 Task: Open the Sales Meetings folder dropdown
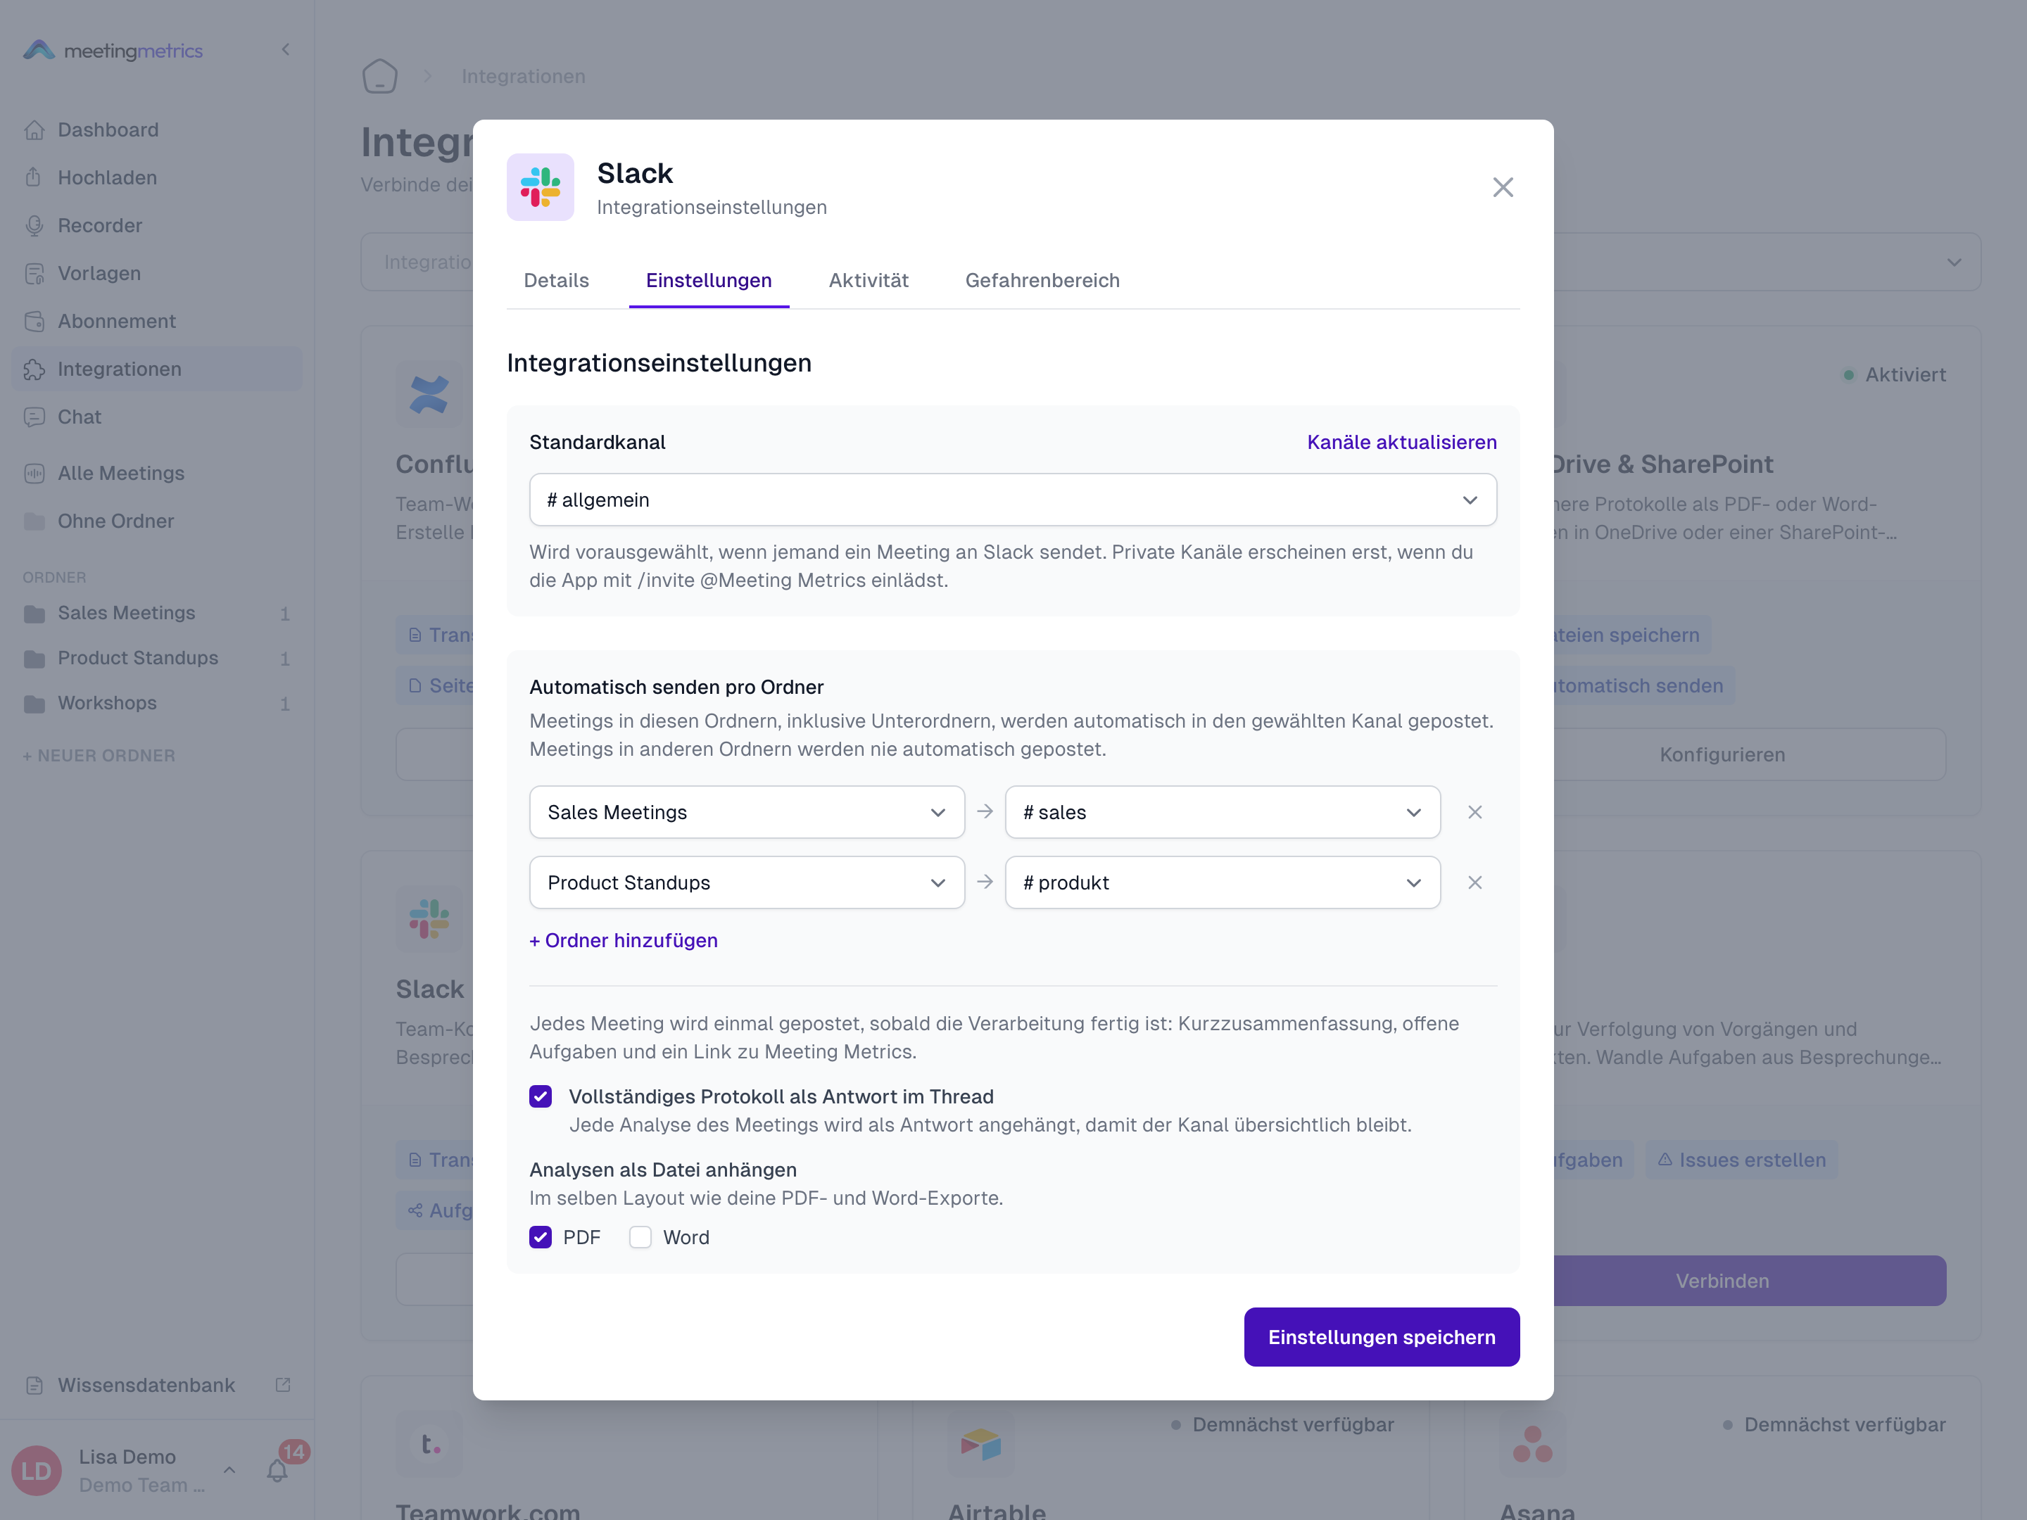click(x=747, y=812)
